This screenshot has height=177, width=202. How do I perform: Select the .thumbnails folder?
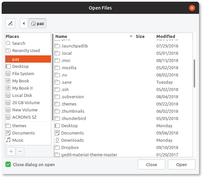(x=124, y=111)
